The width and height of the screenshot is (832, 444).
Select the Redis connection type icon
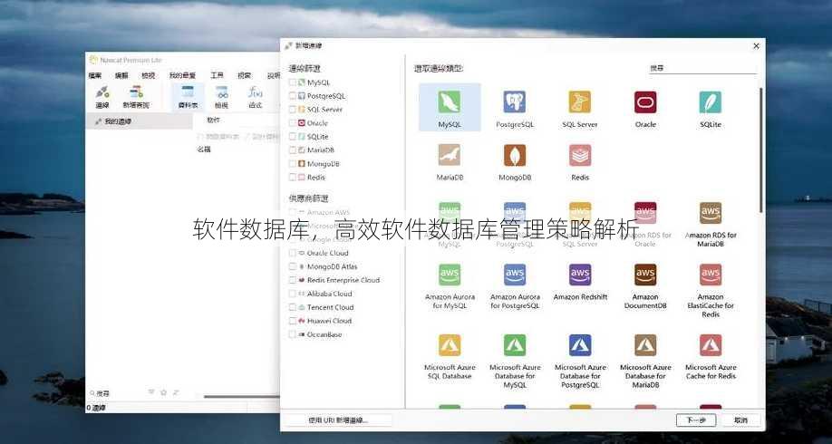pyautogui.click(x=580, y=155)
